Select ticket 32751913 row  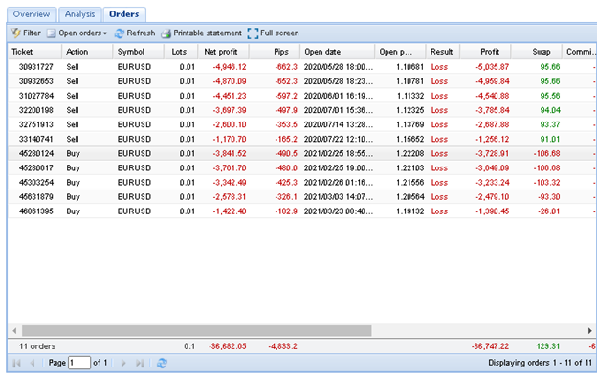point(302,124)
